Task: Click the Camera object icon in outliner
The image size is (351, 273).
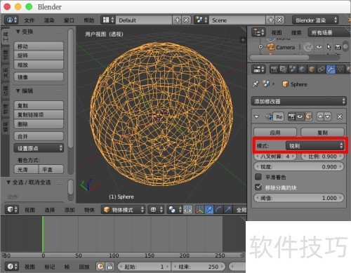Action: coord(271,47)
